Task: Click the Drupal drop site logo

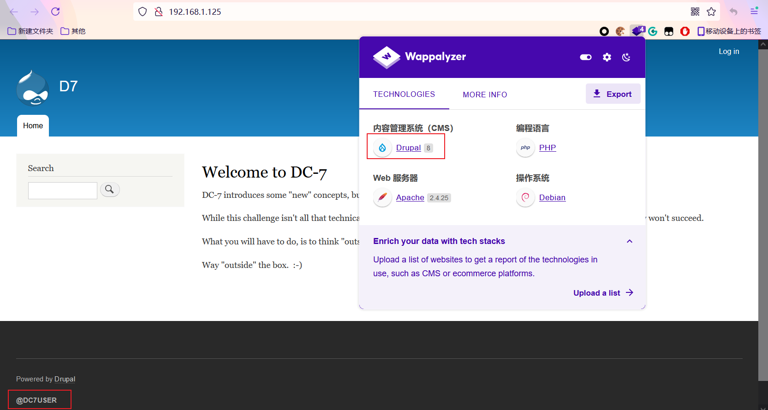Action: click(33, 88)
